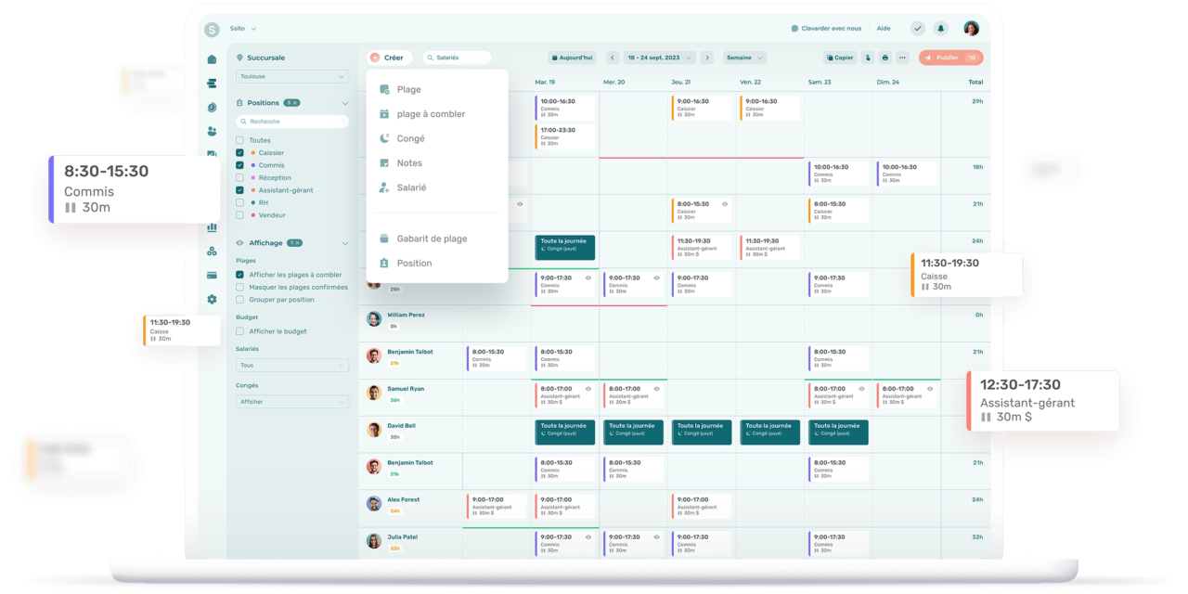The width and height of the screenshot is (1188, 594).
Task: Click the 'Publier' button
Action: click(x=949, y=58)
